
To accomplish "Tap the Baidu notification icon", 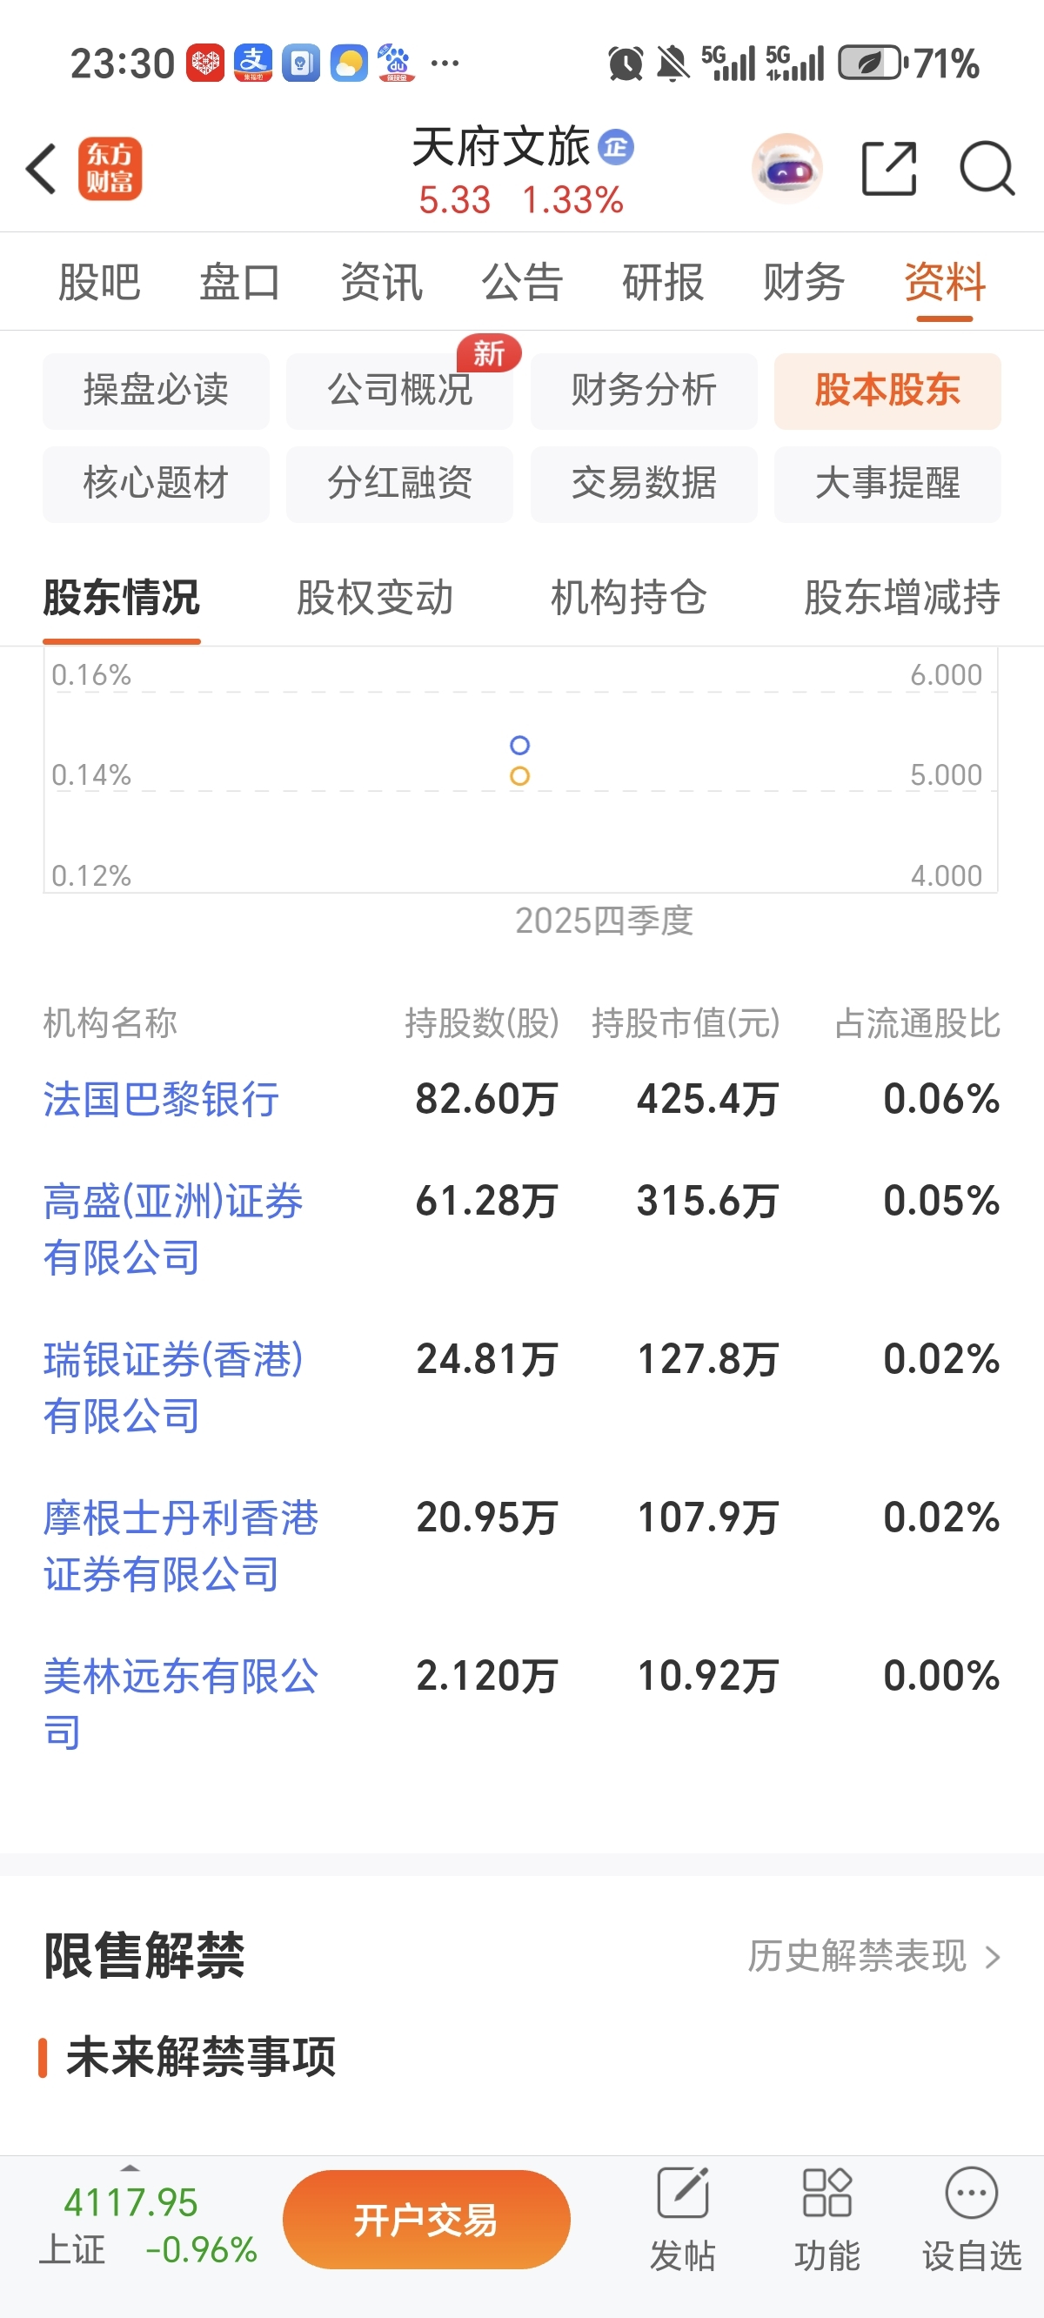I will pos(396,63).
